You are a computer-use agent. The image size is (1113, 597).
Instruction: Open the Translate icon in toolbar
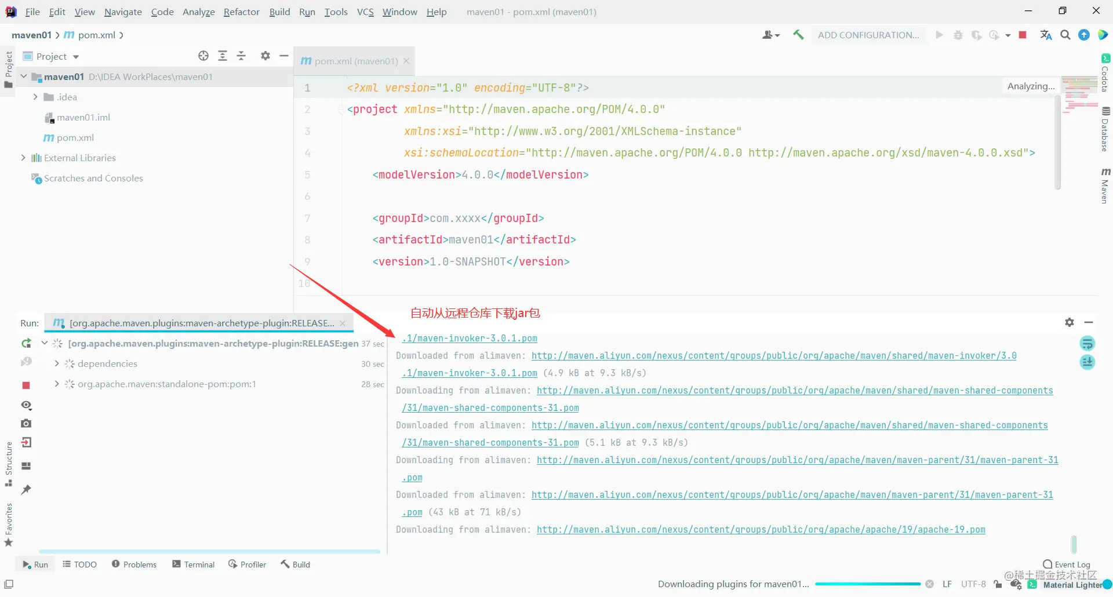click(1046, 35)
